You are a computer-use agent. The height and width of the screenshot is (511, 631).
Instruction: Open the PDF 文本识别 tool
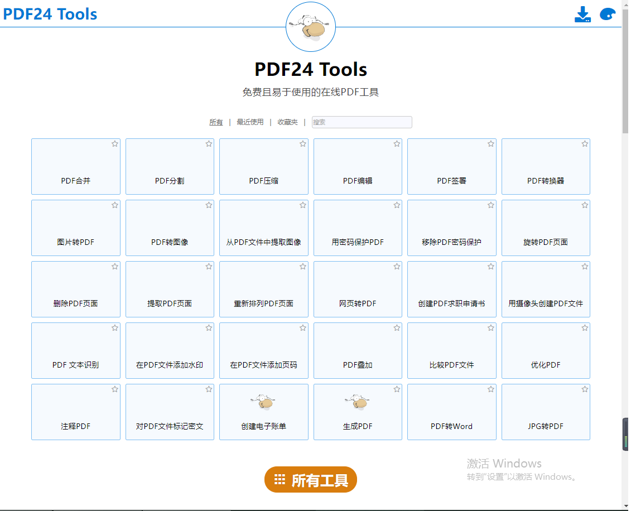pos(76,350)
